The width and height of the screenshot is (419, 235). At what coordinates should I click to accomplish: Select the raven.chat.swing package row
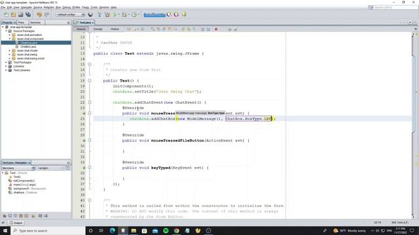pos(27,54)
